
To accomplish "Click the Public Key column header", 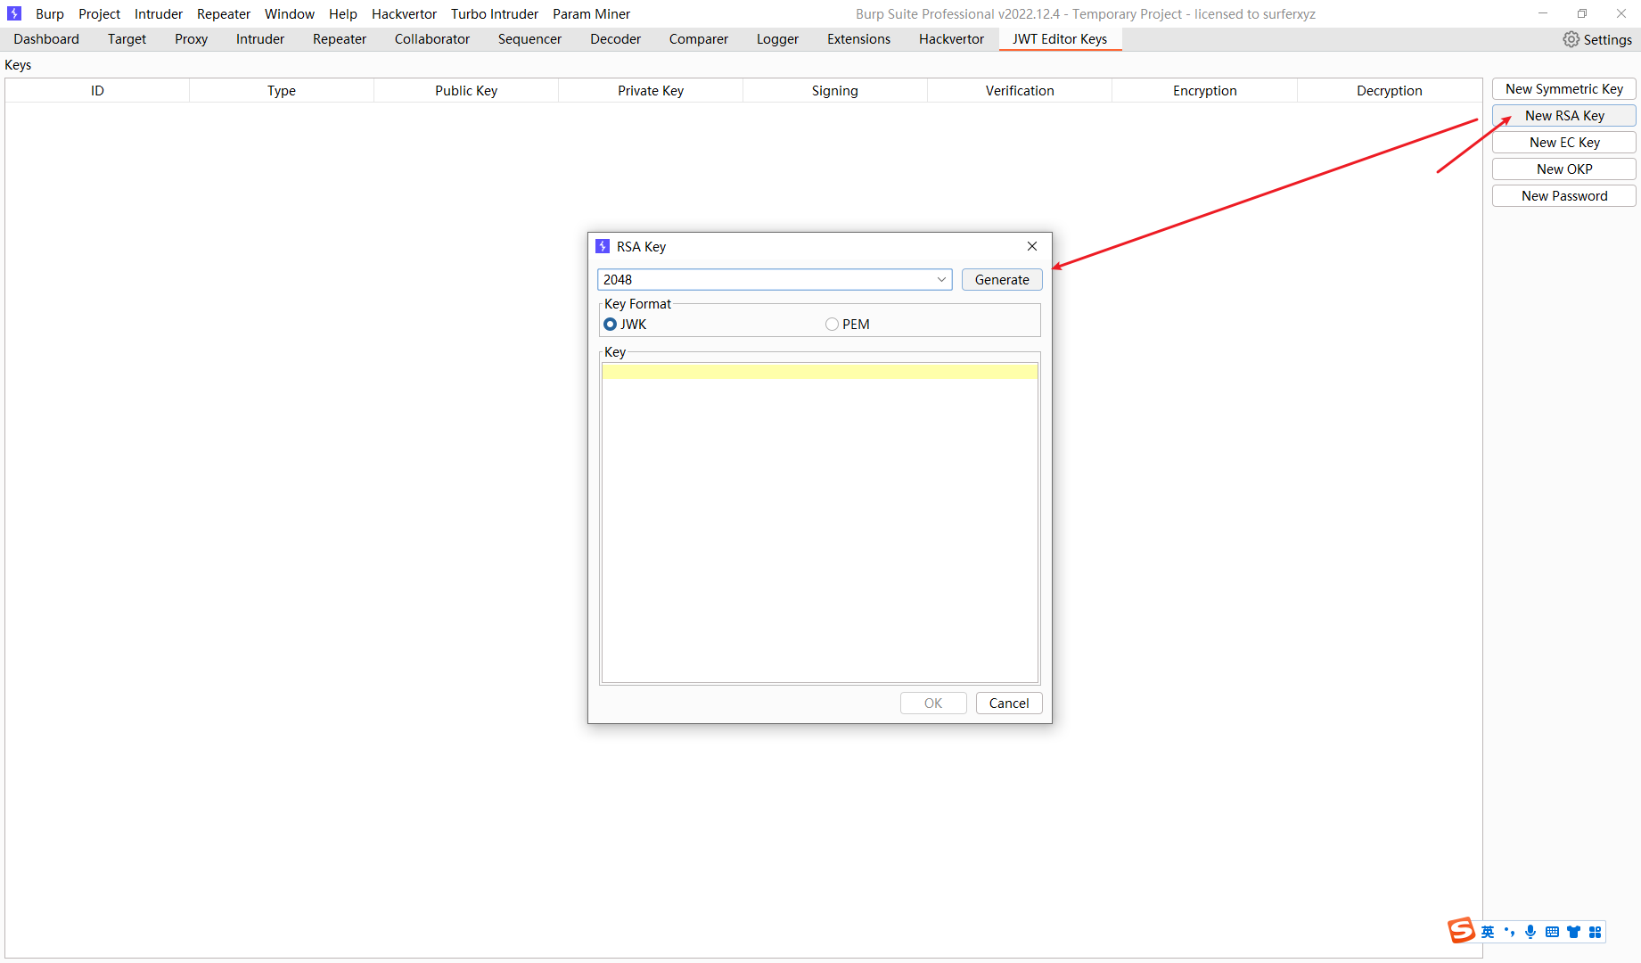I will (466, 91).
